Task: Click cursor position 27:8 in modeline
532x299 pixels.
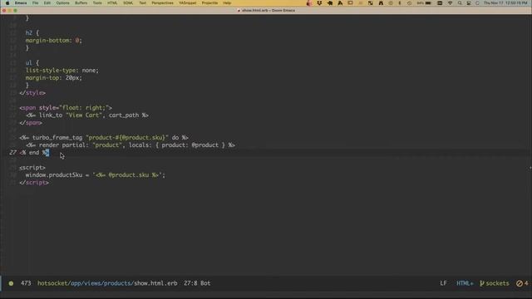Action: pyautogui.click(x=190, y=283)
